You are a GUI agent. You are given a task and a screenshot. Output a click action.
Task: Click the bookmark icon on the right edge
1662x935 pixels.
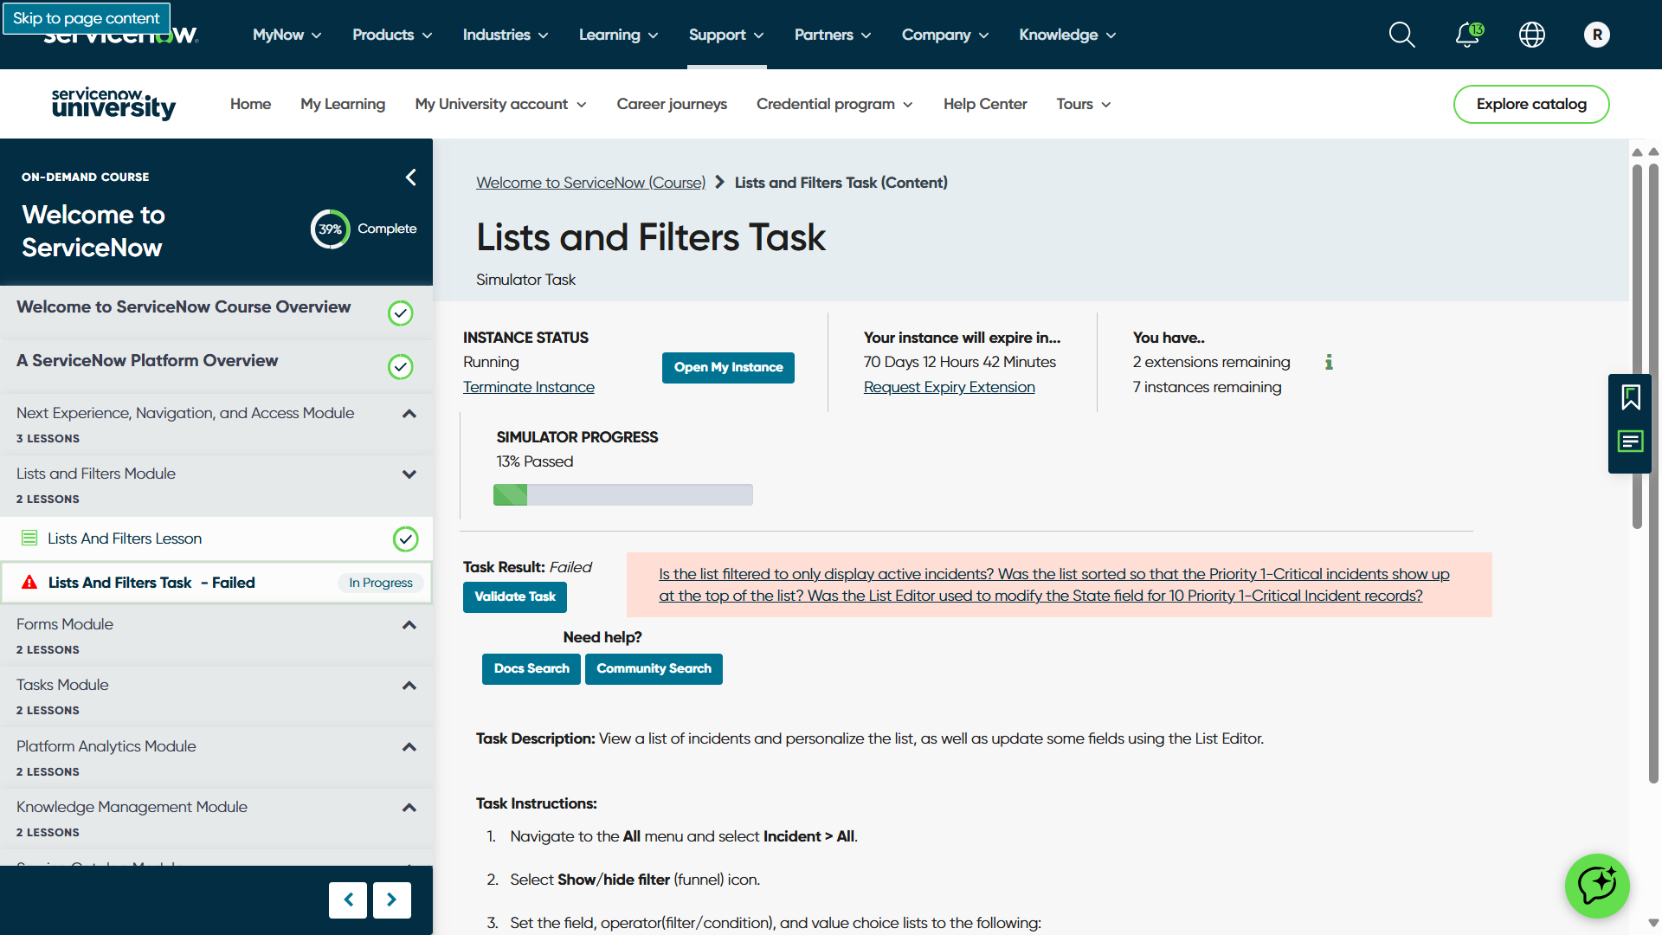click(1631, 397)
